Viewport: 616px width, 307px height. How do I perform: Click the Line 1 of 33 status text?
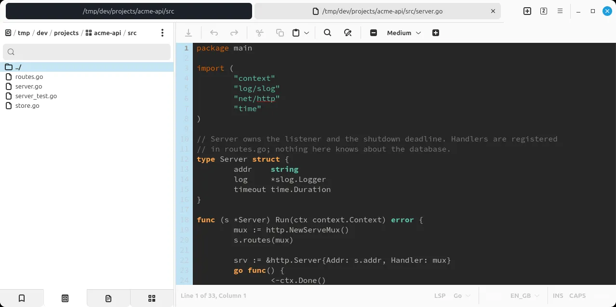[214, 296]
